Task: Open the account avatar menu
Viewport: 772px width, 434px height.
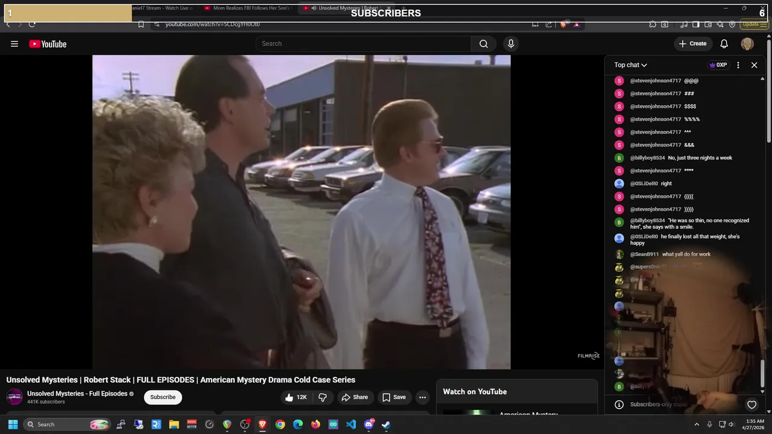Action: 747,43
